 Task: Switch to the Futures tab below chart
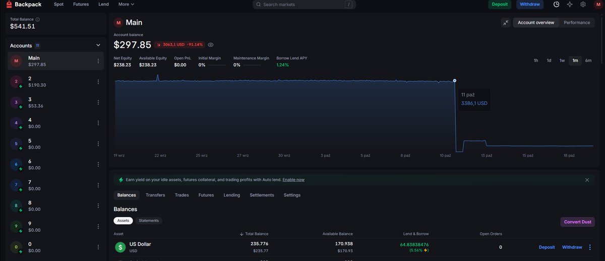tap(206, 195)
